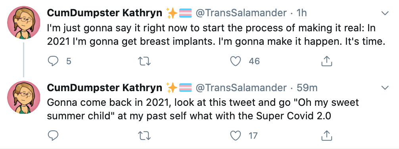Open the first tweet's profile avatar
The image size is (399, 149).
coord(23,23)
